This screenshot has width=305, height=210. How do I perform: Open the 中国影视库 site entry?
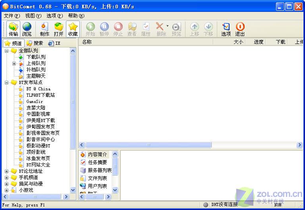click(x=38, y=114)
